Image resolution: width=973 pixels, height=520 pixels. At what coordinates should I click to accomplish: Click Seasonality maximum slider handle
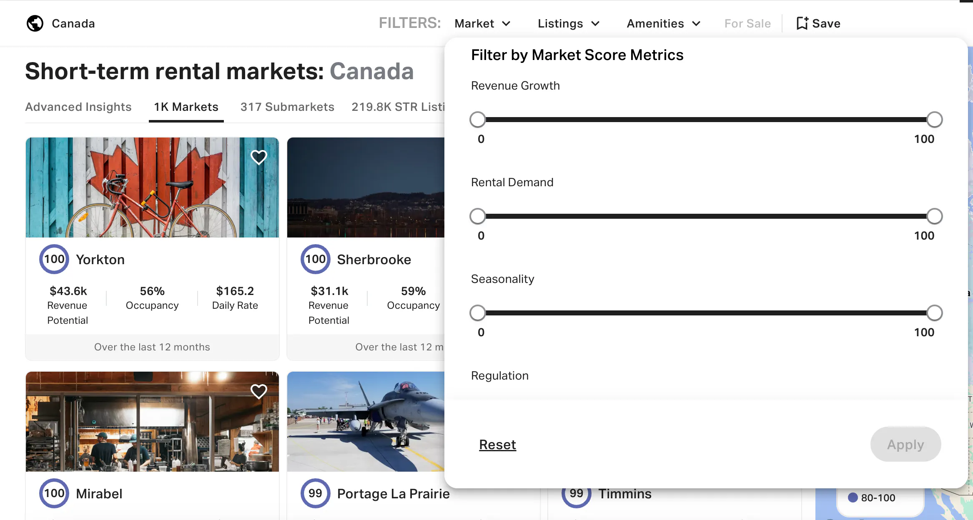coord(934,313)
